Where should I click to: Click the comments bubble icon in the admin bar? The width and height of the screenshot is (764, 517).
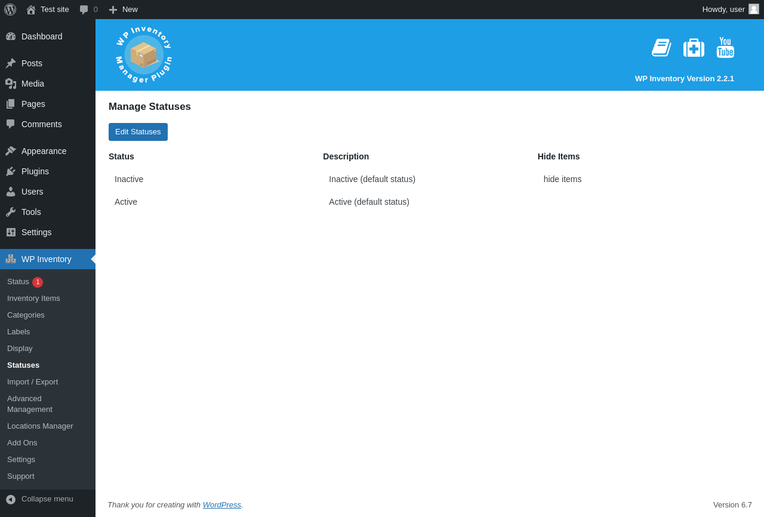84,10
